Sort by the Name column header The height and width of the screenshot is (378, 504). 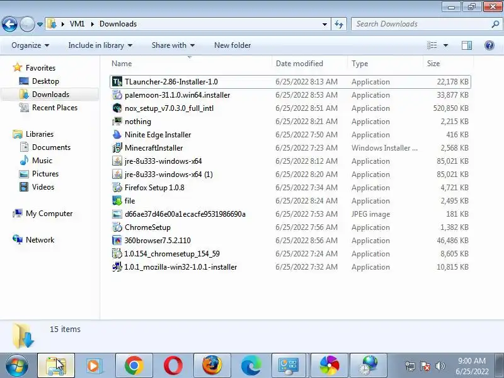[191, 64]
